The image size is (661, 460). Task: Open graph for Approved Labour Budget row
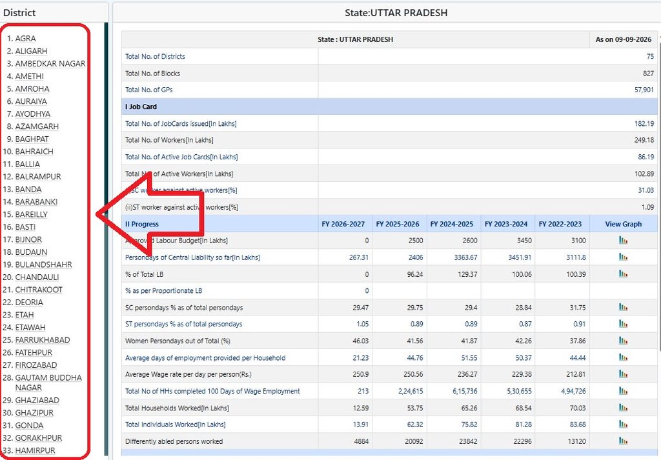[623, 240]
